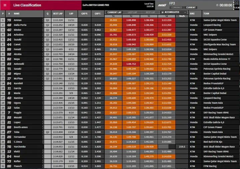Click the BEST LAP column header
240x169 pixels.
[x=58, y=14]
